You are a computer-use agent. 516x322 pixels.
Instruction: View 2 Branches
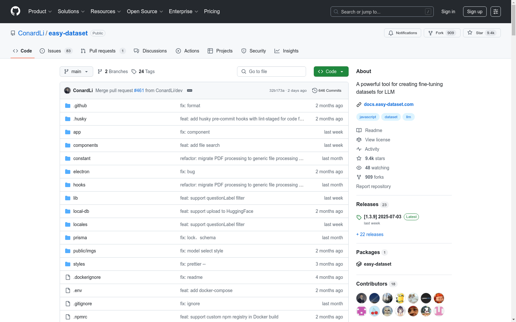coord(113,71)
